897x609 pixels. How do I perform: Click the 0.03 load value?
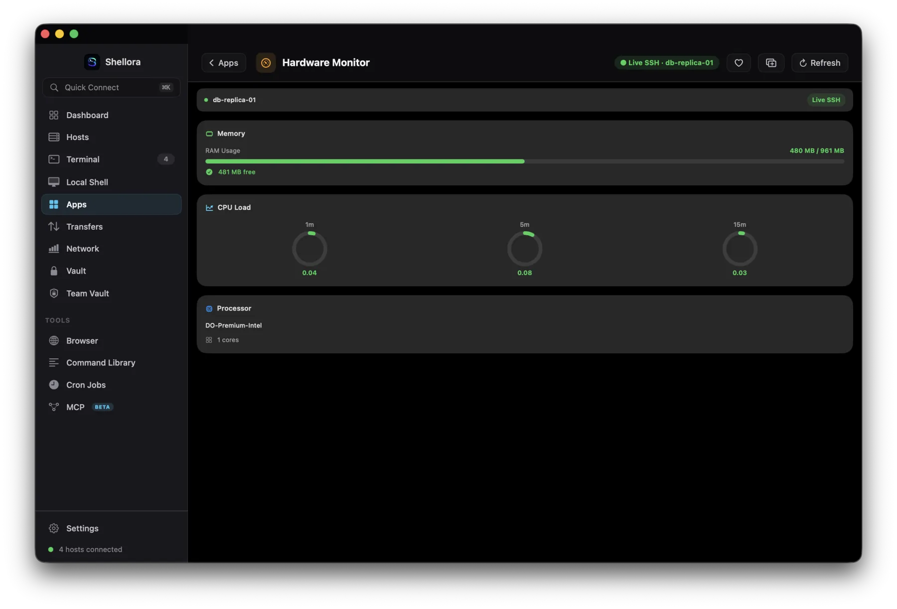(x=740, y=273)
